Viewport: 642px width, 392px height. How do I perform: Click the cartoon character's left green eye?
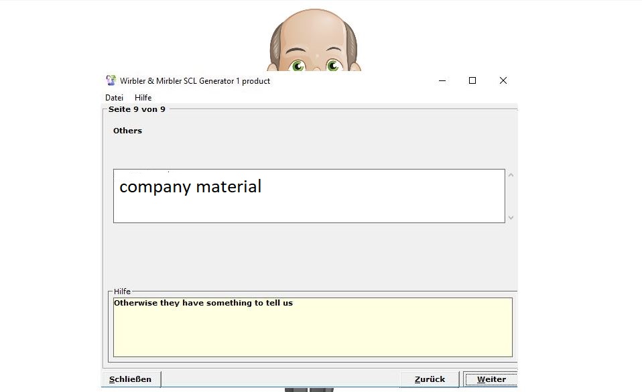pos(298,65)
